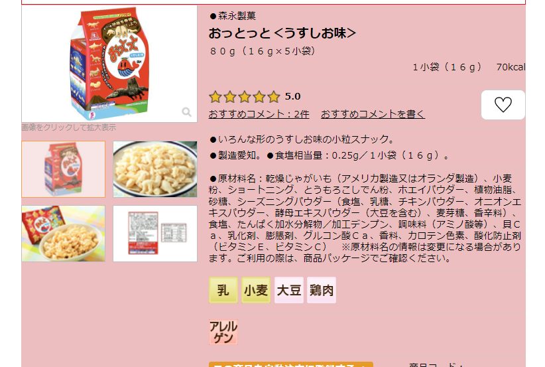The height and width of the screenshot is (367, 545).
Task: Click the five-star rating icons
Action: pos(245,97)
